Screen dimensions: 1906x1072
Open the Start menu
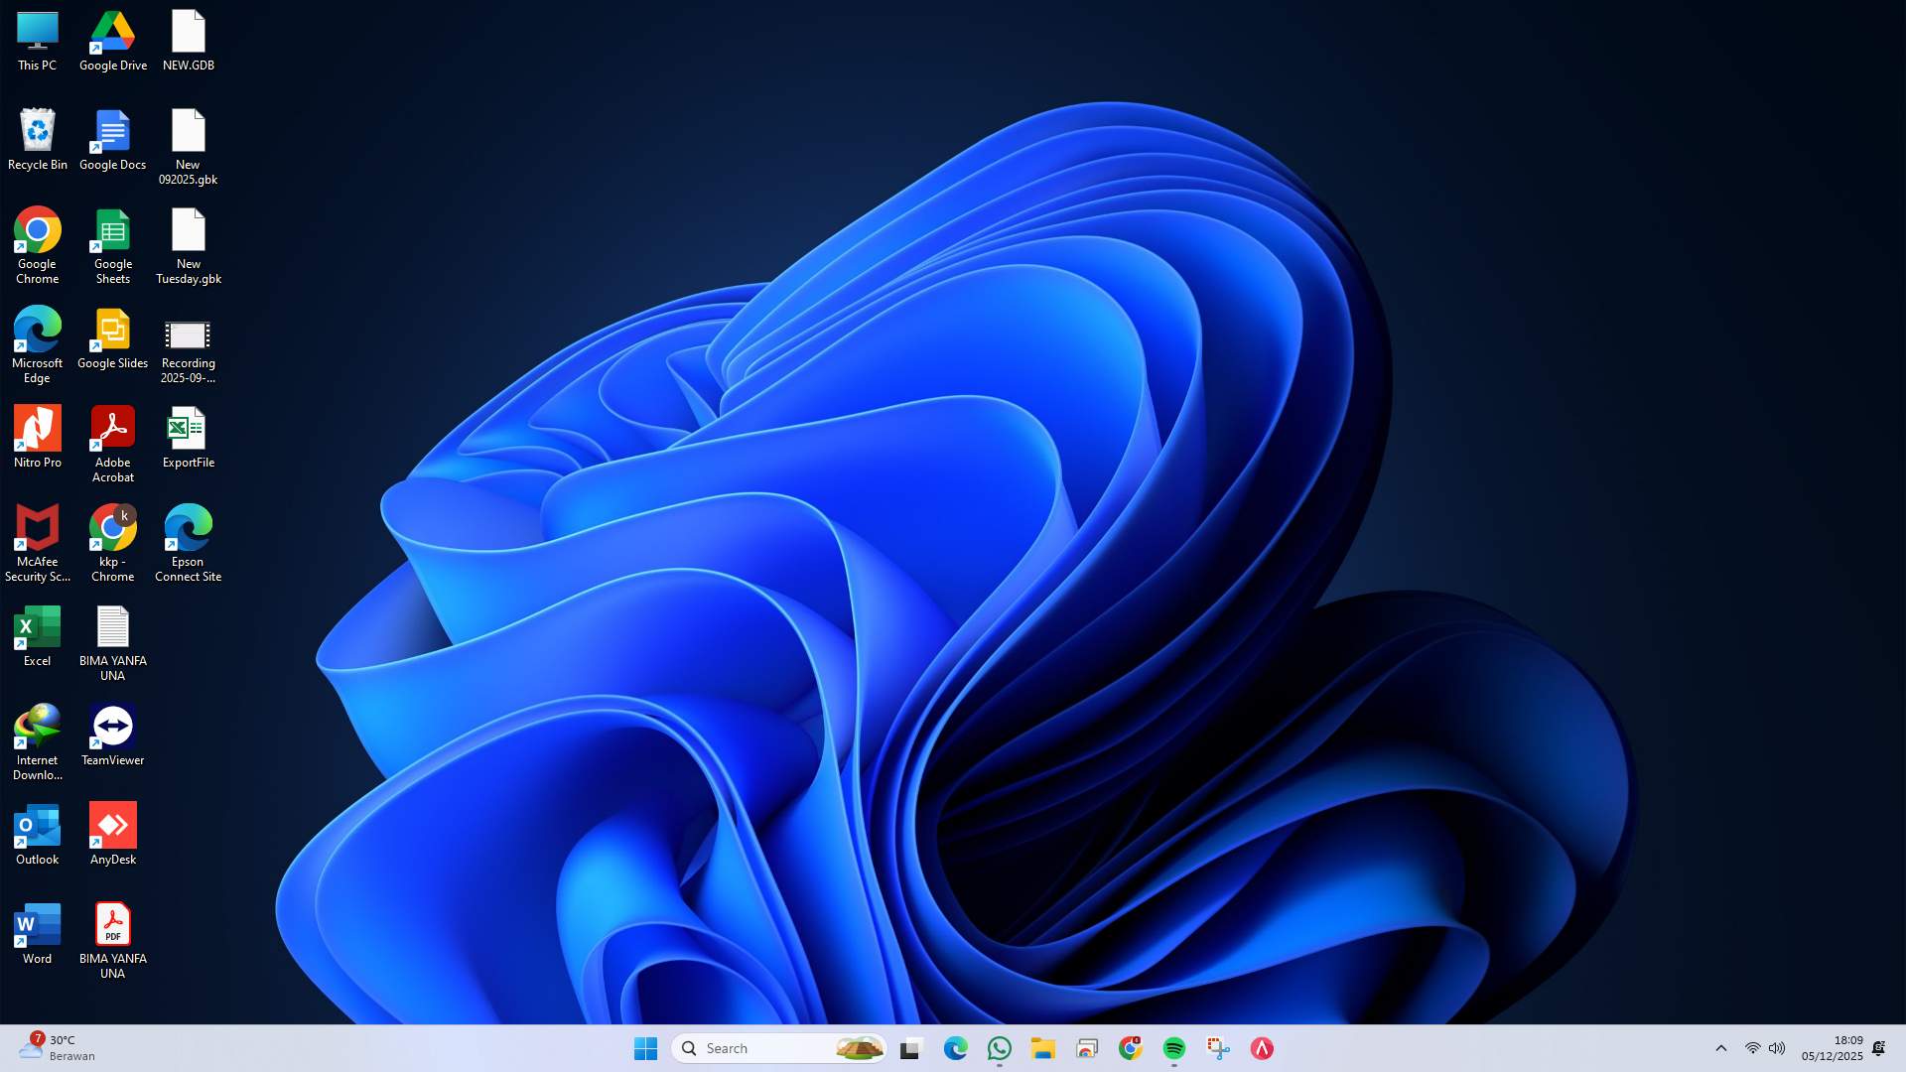tap(645, 1047)
